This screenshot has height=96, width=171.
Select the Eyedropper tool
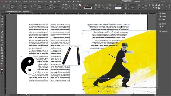tap(2, 56)
